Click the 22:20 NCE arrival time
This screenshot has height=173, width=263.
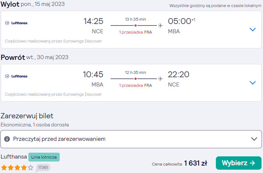pyautogui.click(x=179, y=79)
